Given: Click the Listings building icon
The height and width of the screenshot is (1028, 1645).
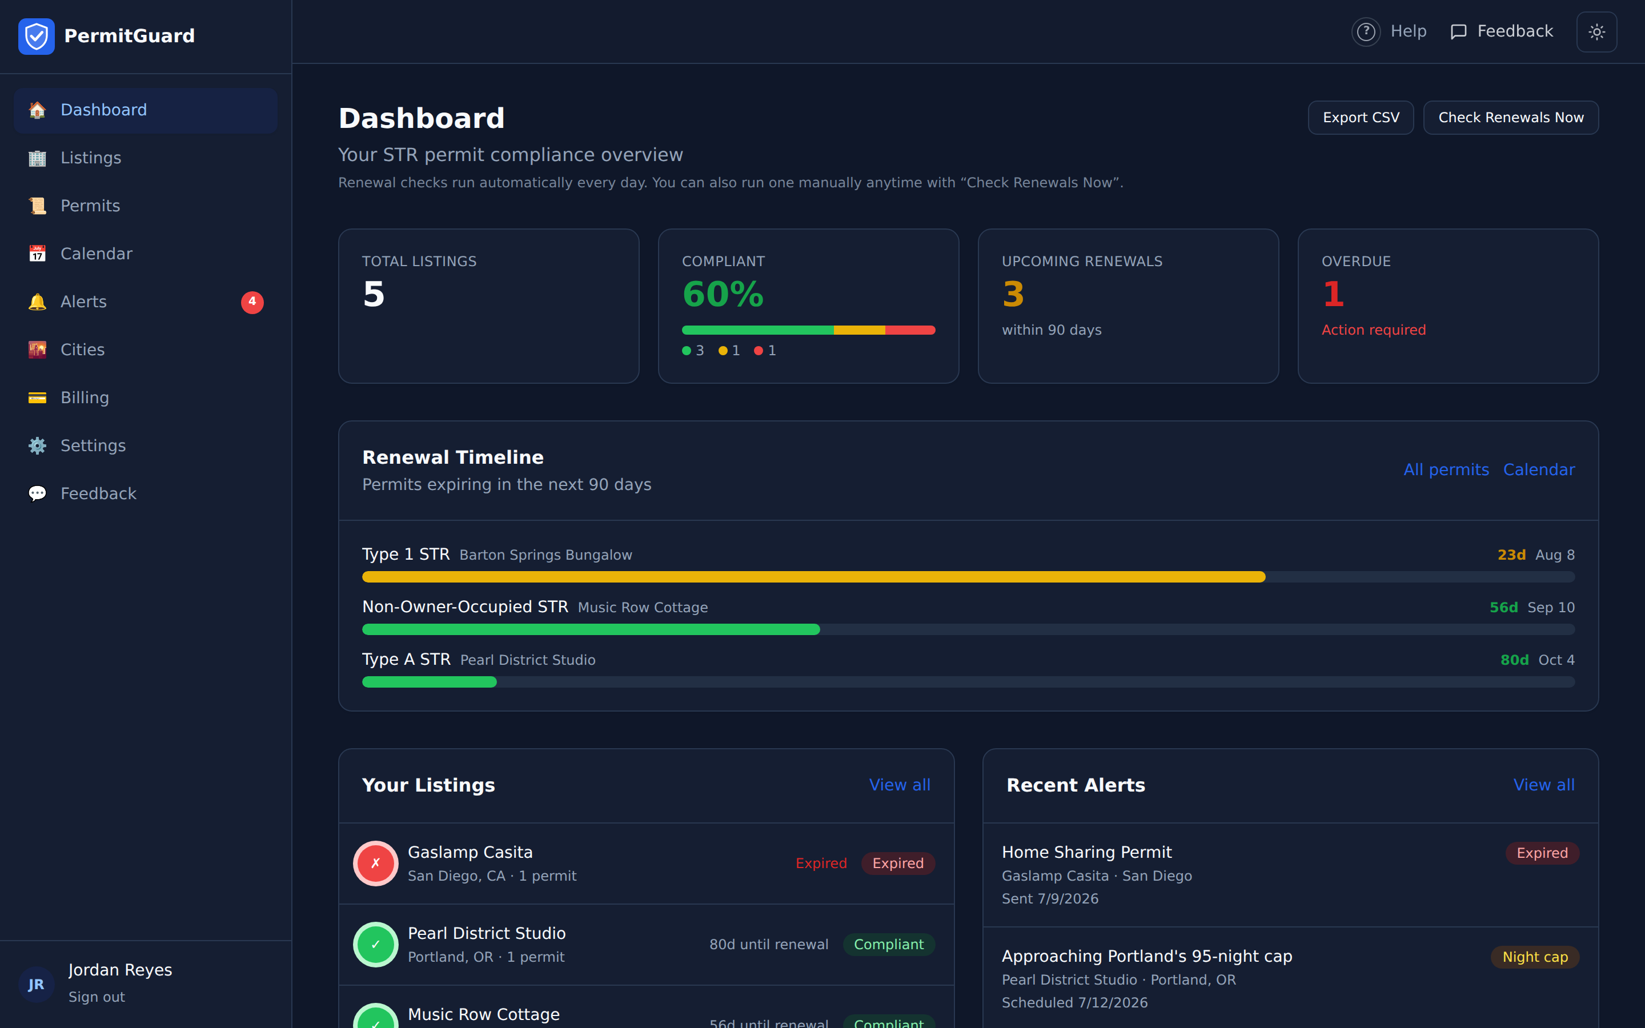Looking at the screenshot, I should point(37,158).
